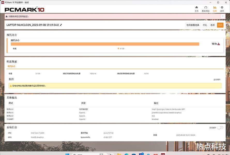Screen dimensions: 230x155
Task: Click the 文档编写 test row
Action: (x=10, y=119)
